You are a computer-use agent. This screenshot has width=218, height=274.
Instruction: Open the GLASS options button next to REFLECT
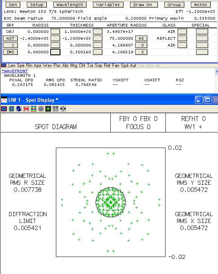click(x=182, y=39)
